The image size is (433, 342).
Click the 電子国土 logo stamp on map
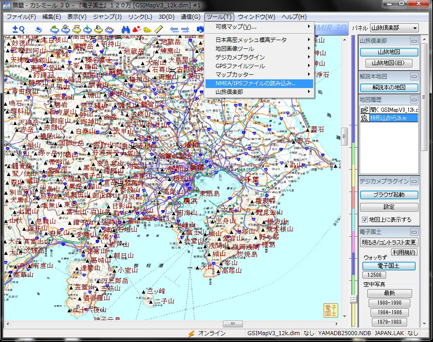tap(330, 311)
